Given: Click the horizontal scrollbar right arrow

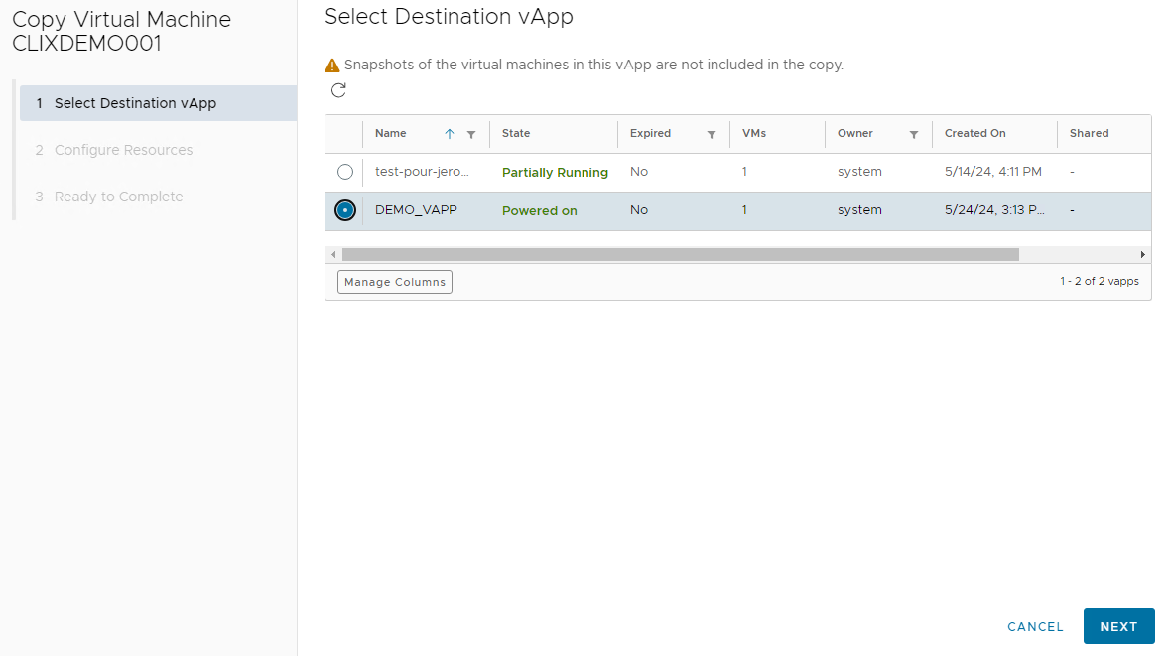Looking at the screenshot, I should 1142,255.
